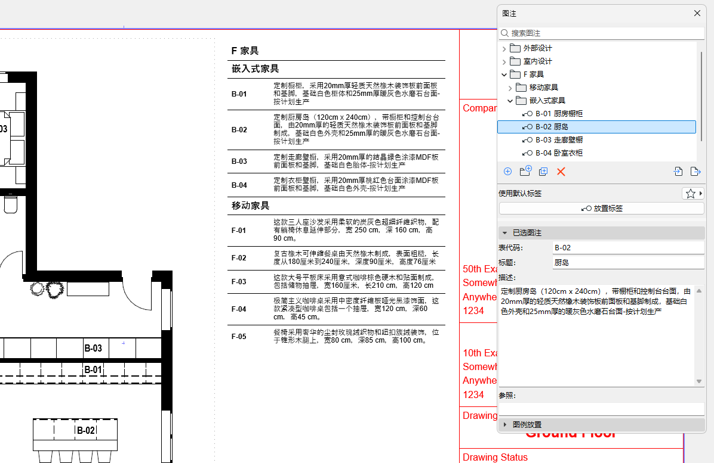
Task: Click the magnifier icon in search field
Action: point(504,33)
